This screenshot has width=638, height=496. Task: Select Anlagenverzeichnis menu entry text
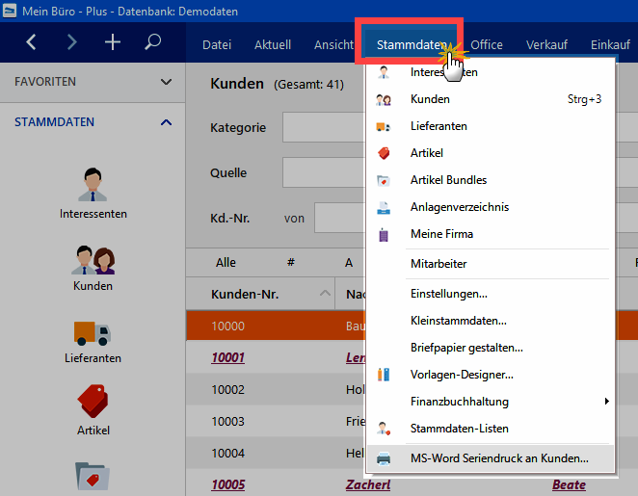(460, 207)
